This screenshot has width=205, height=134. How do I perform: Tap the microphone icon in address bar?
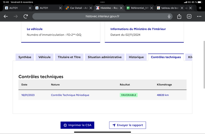tap(169, 16)
